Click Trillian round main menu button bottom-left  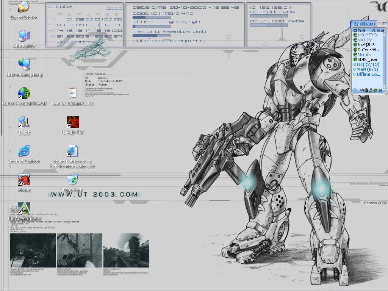(355, 91)
